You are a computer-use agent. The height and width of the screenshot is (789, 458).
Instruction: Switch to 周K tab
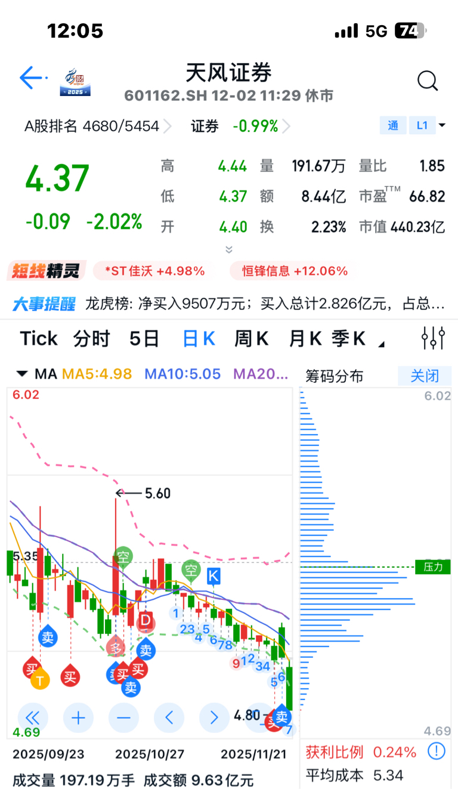point(251,339)
